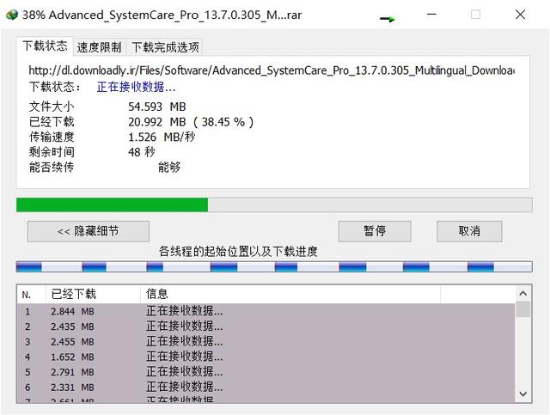Click the 信息 column header
Screen dimensions: 550x415
[x=290, y=294]
